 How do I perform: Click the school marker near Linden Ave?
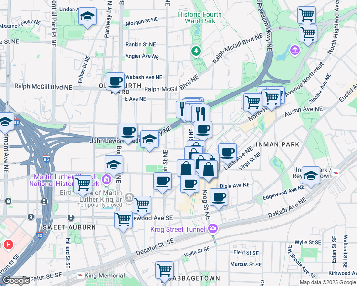pyautogui.click(x=88, y=18)
